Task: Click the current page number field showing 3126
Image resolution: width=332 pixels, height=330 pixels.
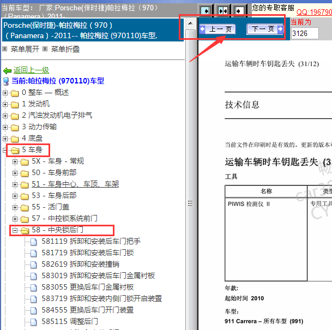Action: (305, 33)
